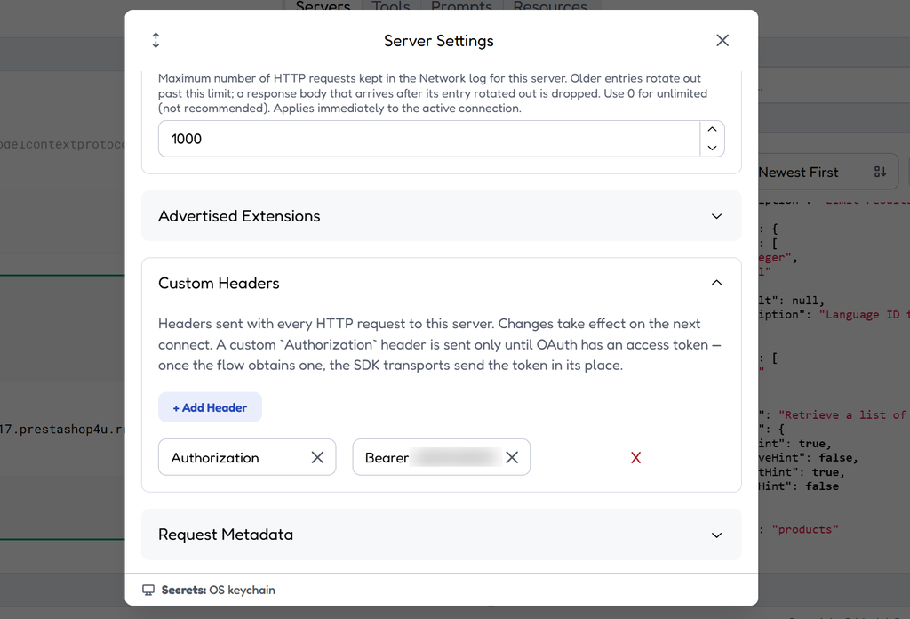
Task: Clear the Authorization header name
Action: pyautogui.click(x=317, y=457)
